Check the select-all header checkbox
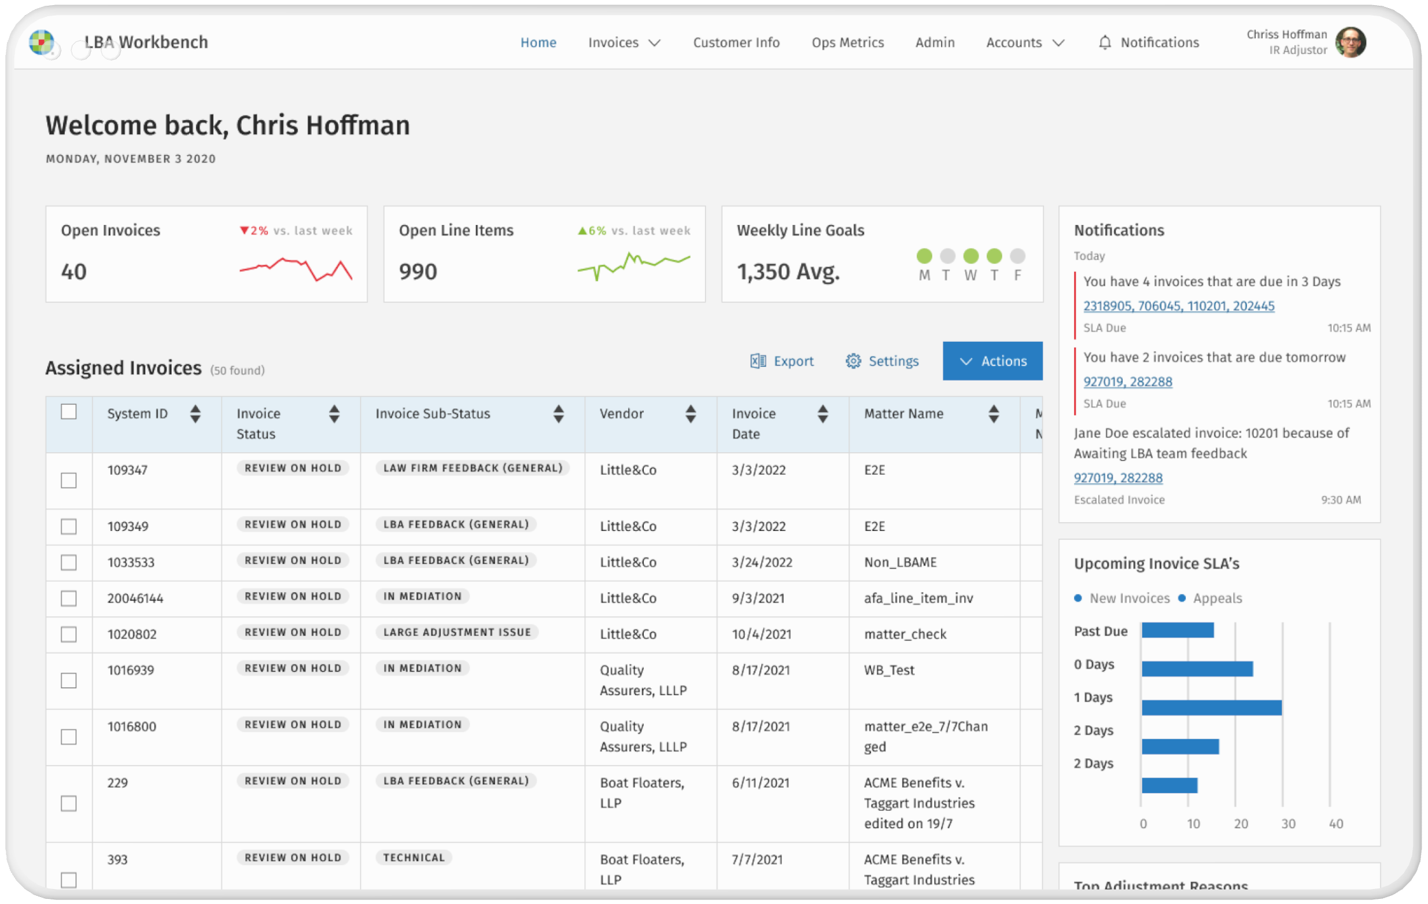Image resolution: width=1428 pixels, height=904 pixels. coord(69,412)
